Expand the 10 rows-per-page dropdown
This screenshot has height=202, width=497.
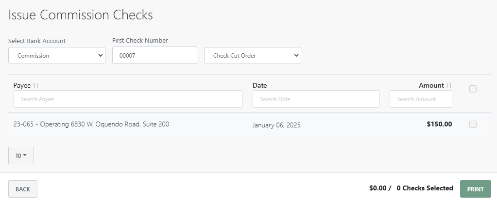(21, 155)
